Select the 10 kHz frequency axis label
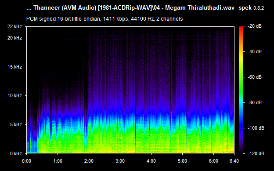The width and height of the screenshot is (274, 171). [14, 95]
